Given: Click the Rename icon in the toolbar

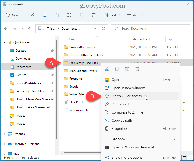Looking at the screenshot, I should coord(69,15).
